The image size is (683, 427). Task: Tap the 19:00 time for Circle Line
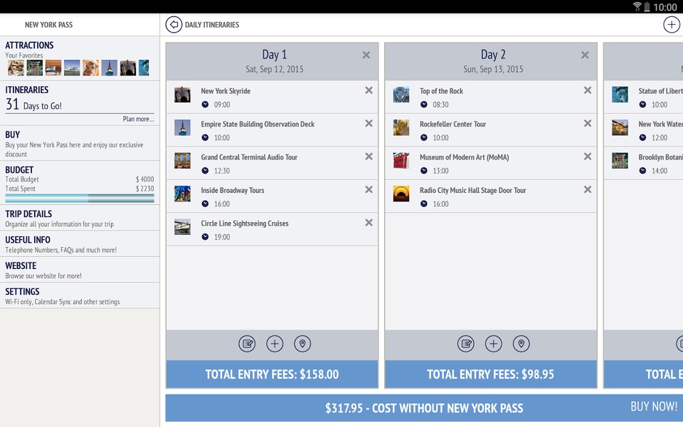(222, 237)
